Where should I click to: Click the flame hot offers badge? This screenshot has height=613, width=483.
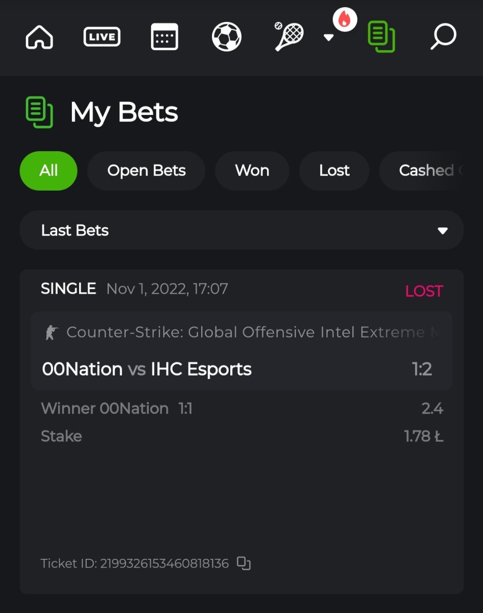tap(345, 20)
